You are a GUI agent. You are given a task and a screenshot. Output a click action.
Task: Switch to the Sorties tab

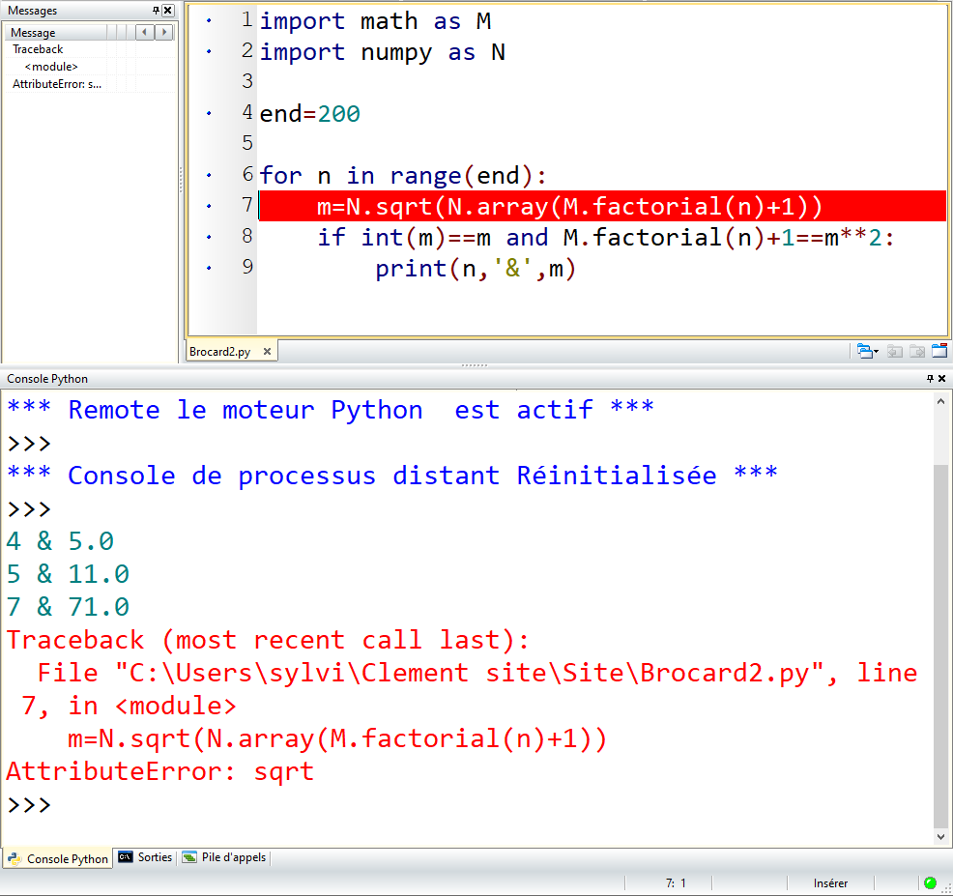(146, 857)
